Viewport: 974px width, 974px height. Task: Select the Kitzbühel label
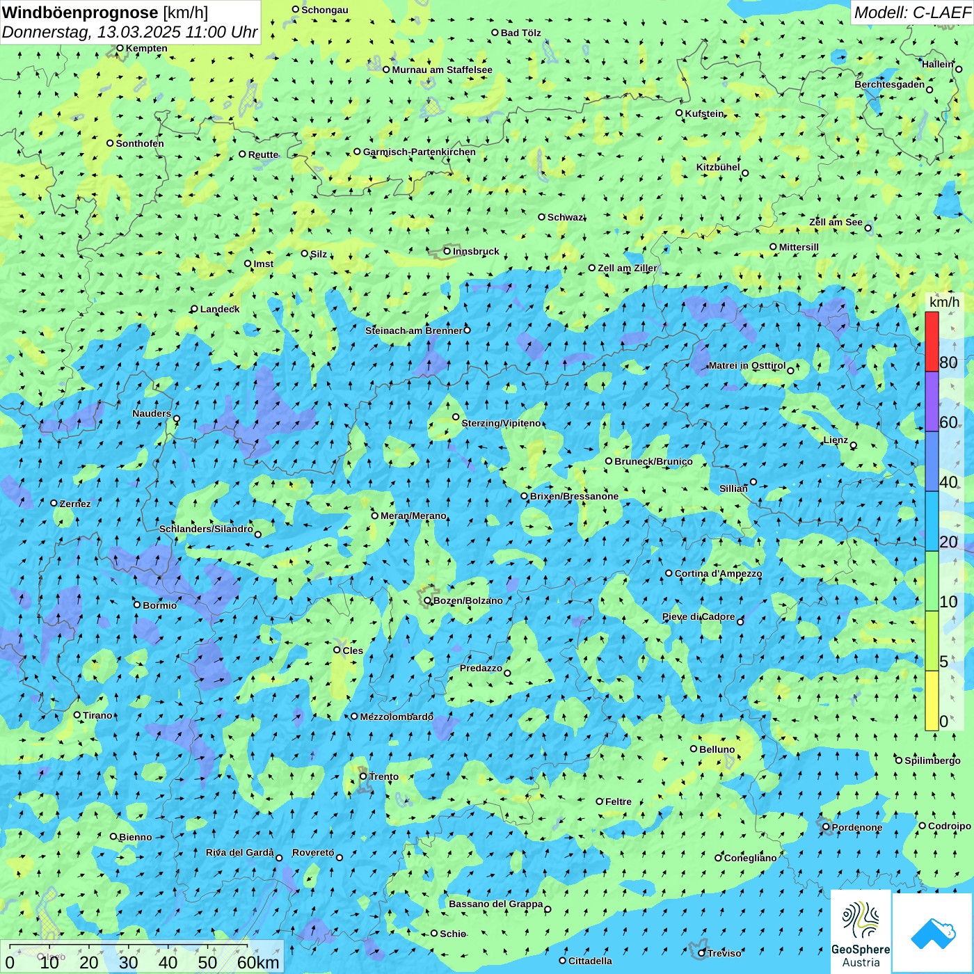pyautogui.click(x=718, y=167)
